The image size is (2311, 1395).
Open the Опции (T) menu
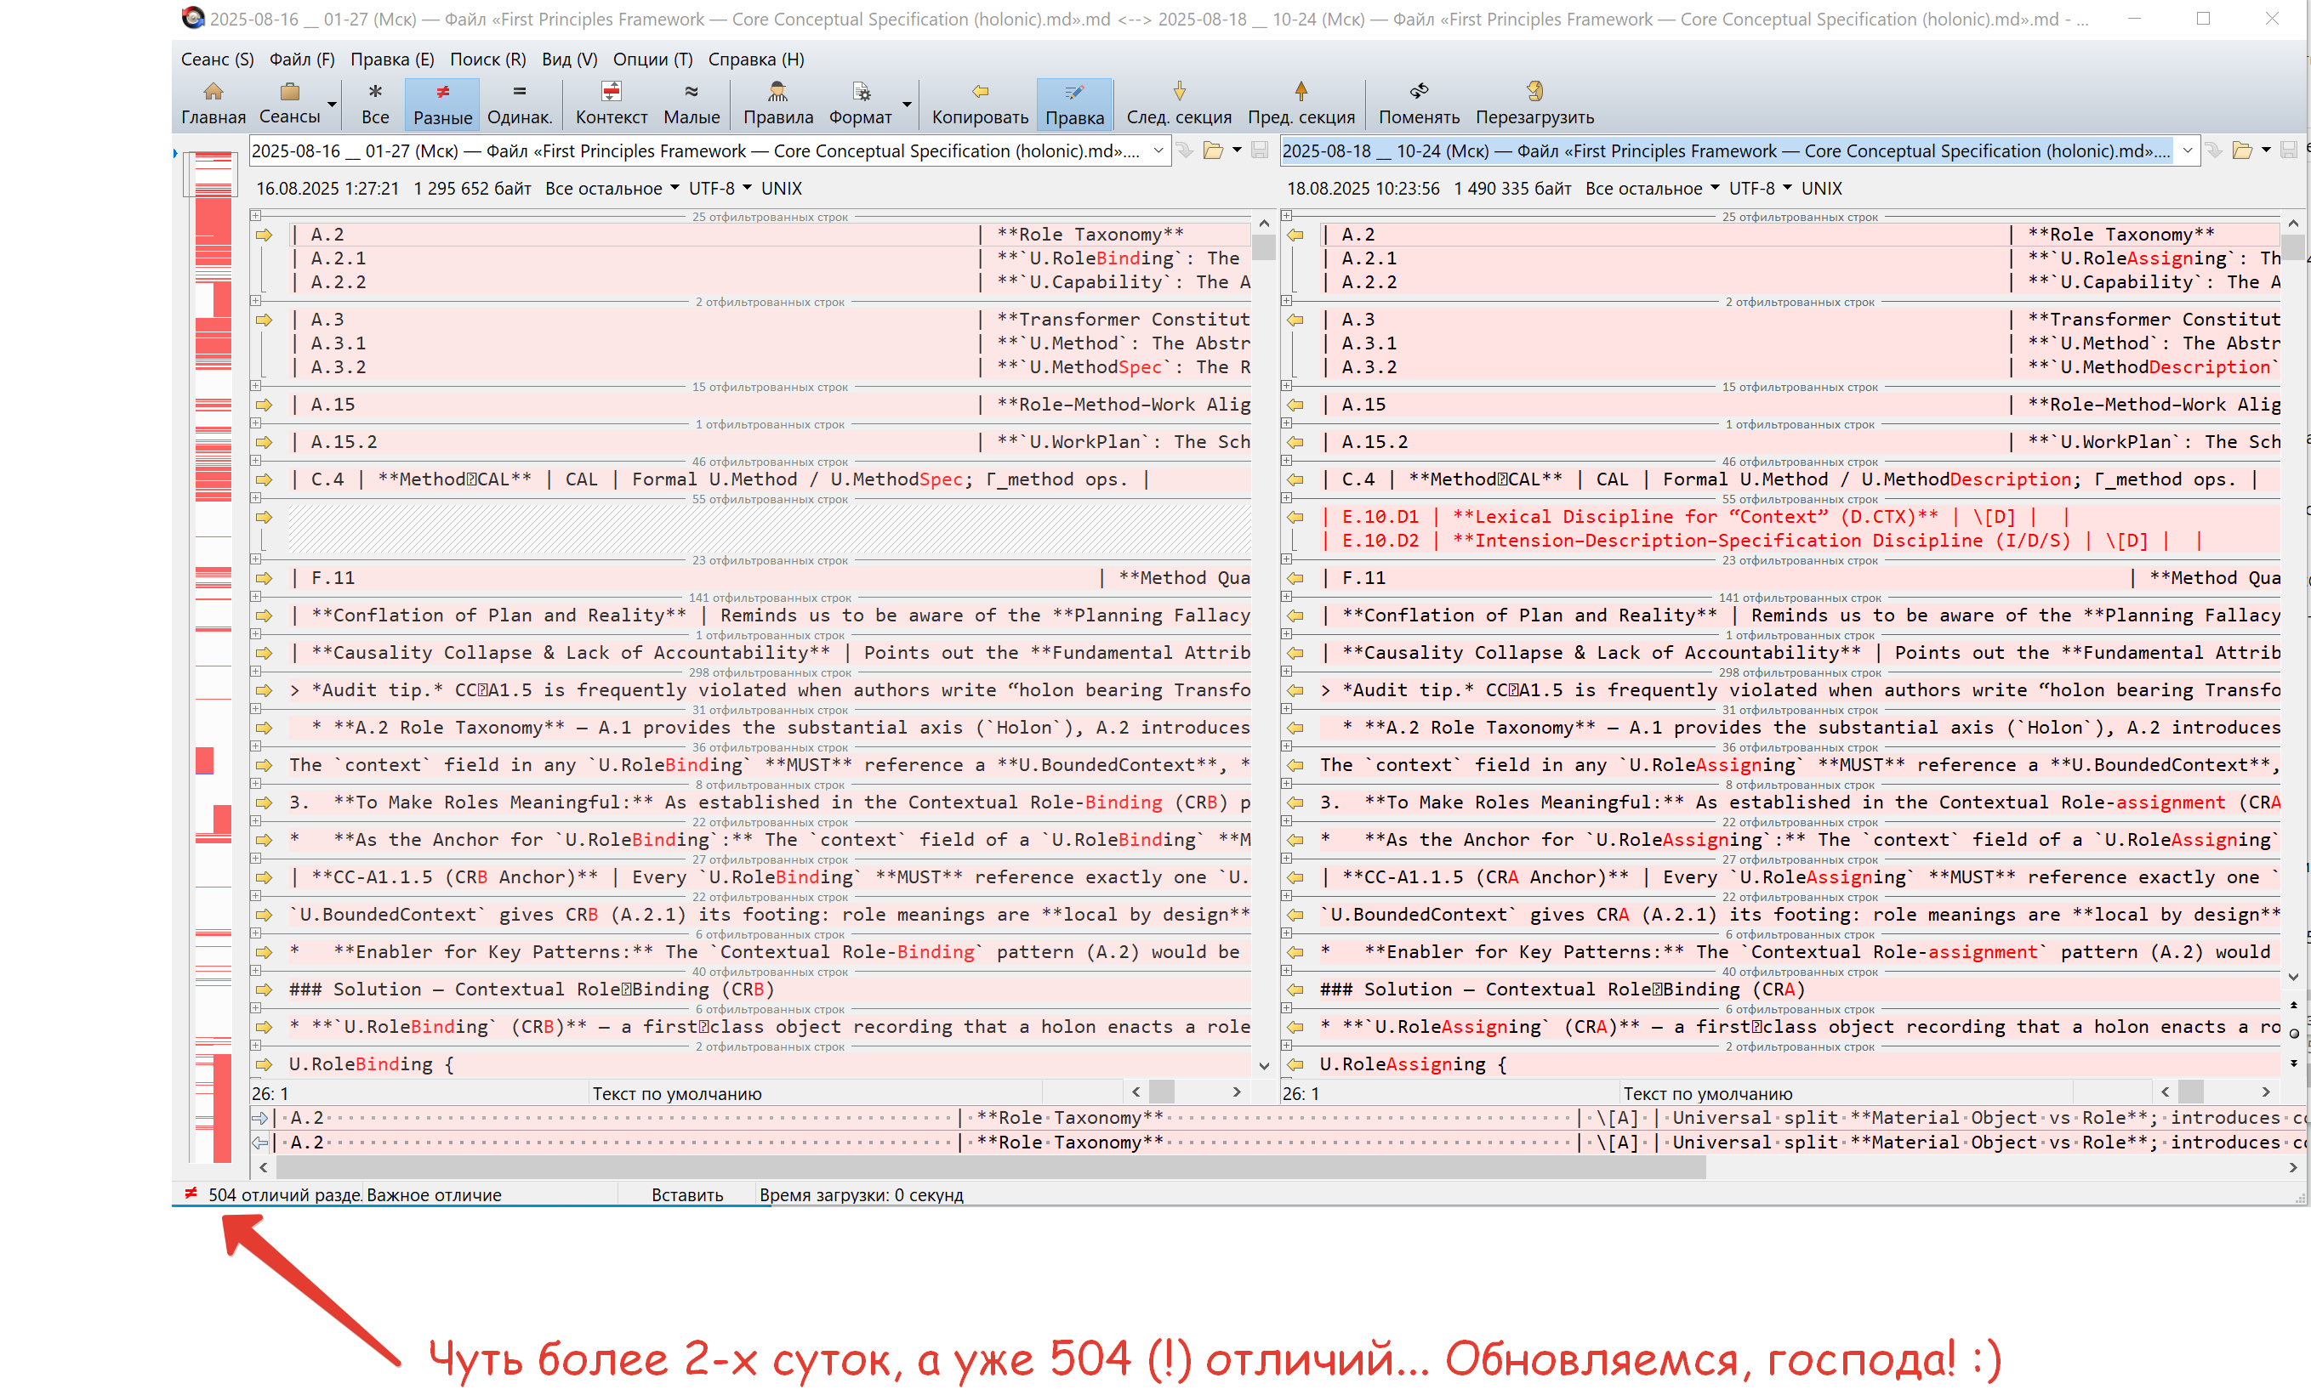coord(652,59)
